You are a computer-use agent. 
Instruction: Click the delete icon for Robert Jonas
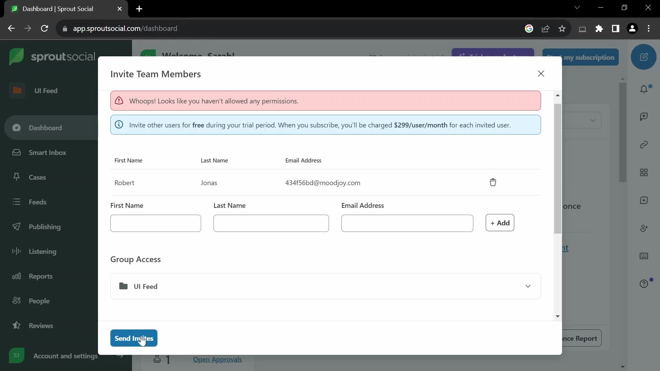point(493,182)
